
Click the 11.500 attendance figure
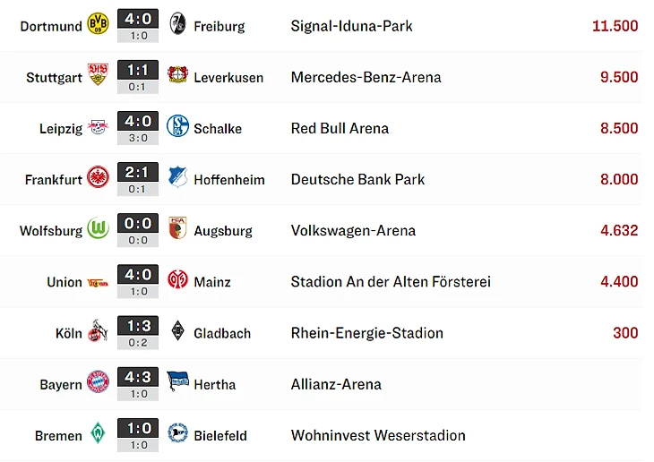[x=615, y=26]
